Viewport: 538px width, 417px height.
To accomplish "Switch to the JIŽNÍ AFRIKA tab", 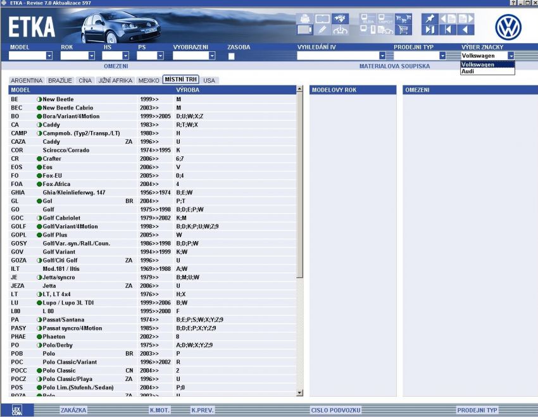I will pos(115,80).
